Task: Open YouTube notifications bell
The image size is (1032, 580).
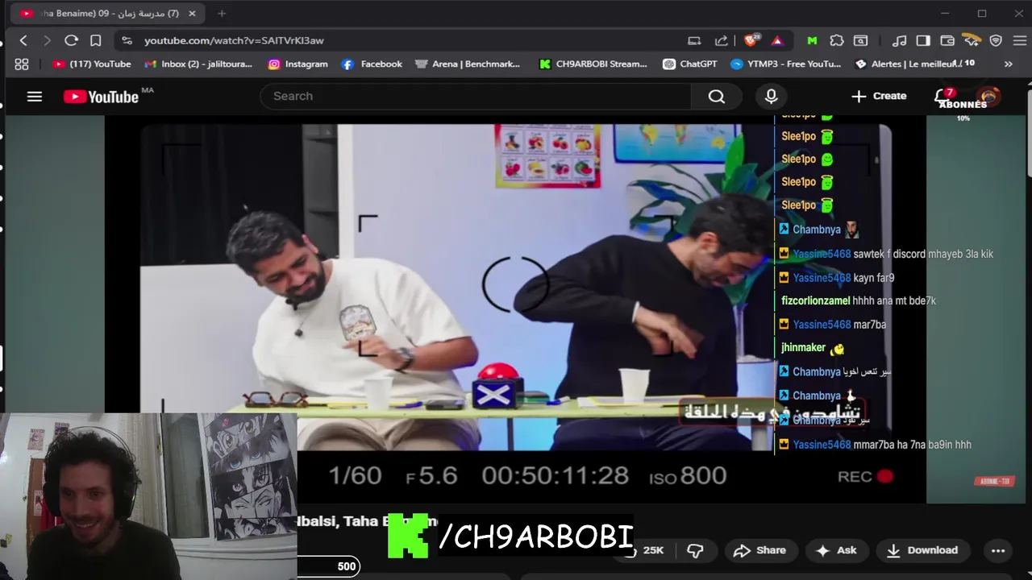Action: point(942,96)
